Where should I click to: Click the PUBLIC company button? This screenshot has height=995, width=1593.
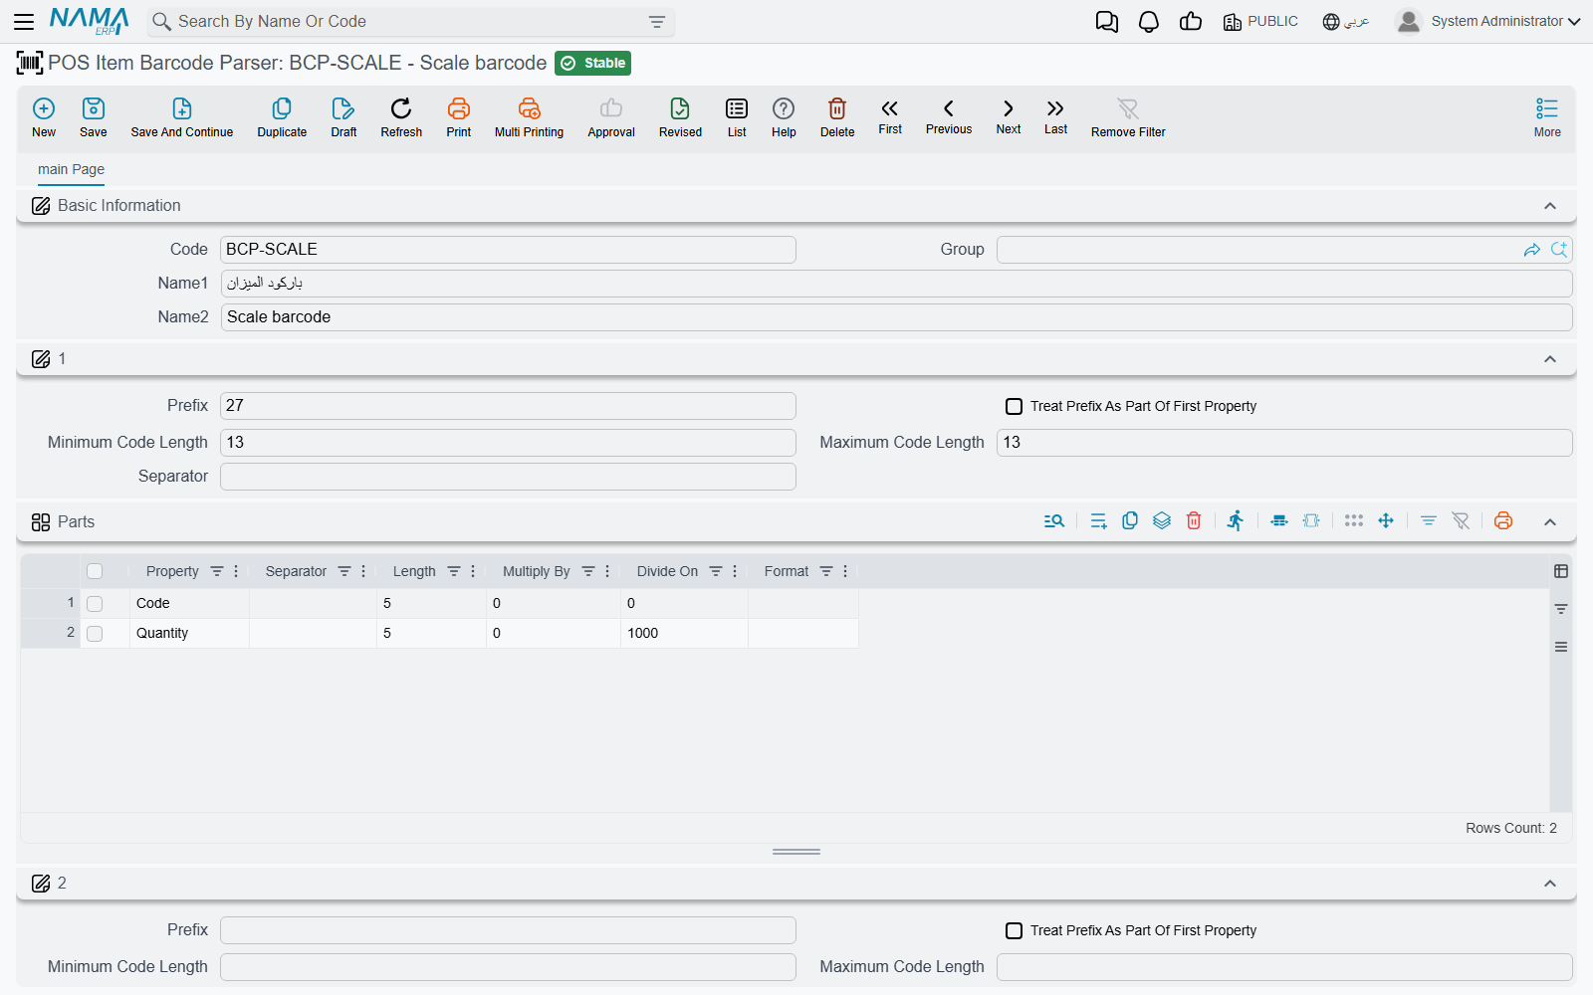click(1260, 22)
